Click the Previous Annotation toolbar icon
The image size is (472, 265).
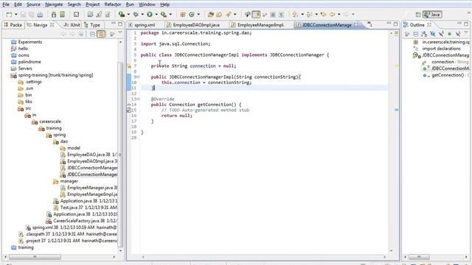coord(309,15)
